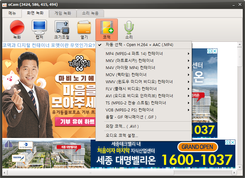The height and width of the screenshot is (178, 245).
Task: Select 외장 코덱... (.AVI) menu entry
Action: pyautogui.click(x=143, y=126)
